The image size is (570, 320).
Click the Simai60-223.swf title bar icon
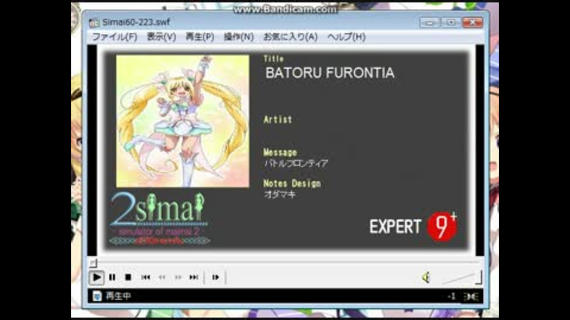coord(94,23)
